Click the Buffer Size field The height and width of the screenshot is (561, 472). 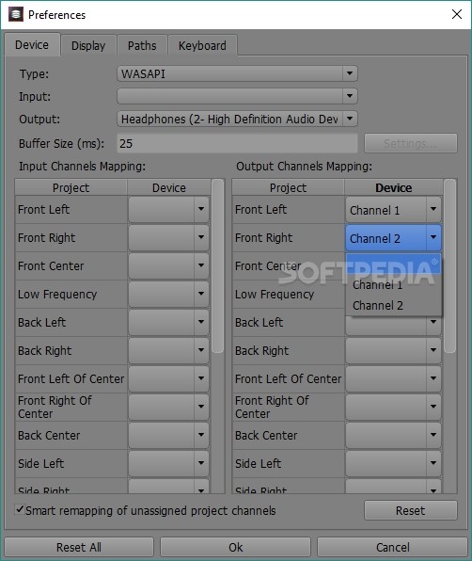coord(237,143)
